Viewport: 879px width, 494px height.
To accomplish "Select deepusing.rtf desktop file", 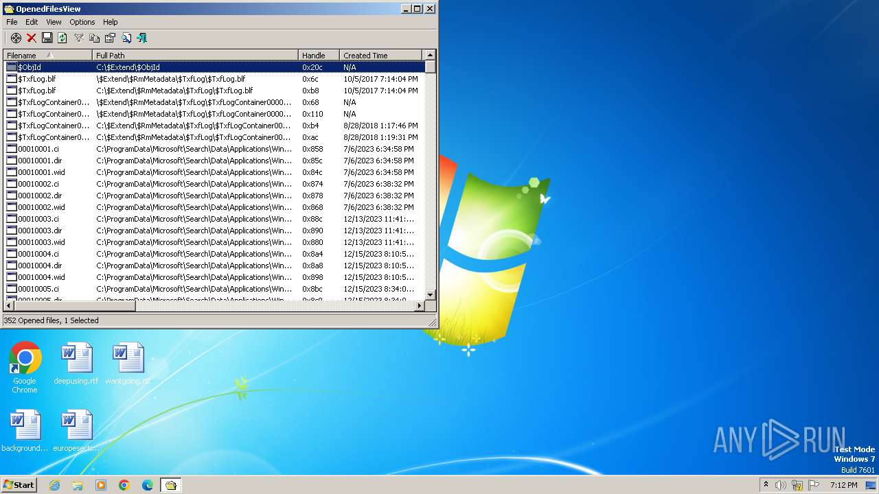I will coord(76,364).
